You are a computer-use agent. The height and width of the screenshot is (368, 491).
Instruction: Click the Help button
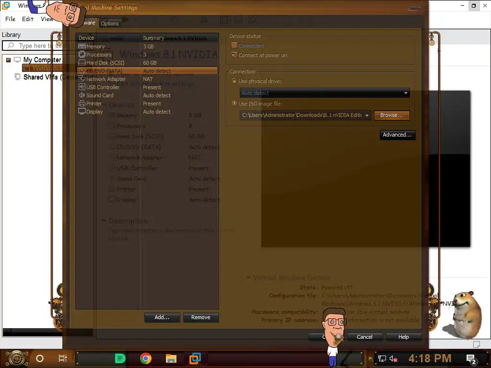[403, 337]
